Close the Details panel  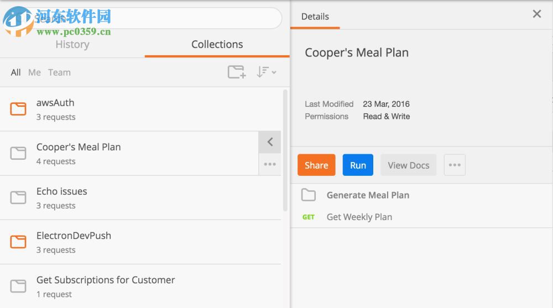[x=536, y=14]
